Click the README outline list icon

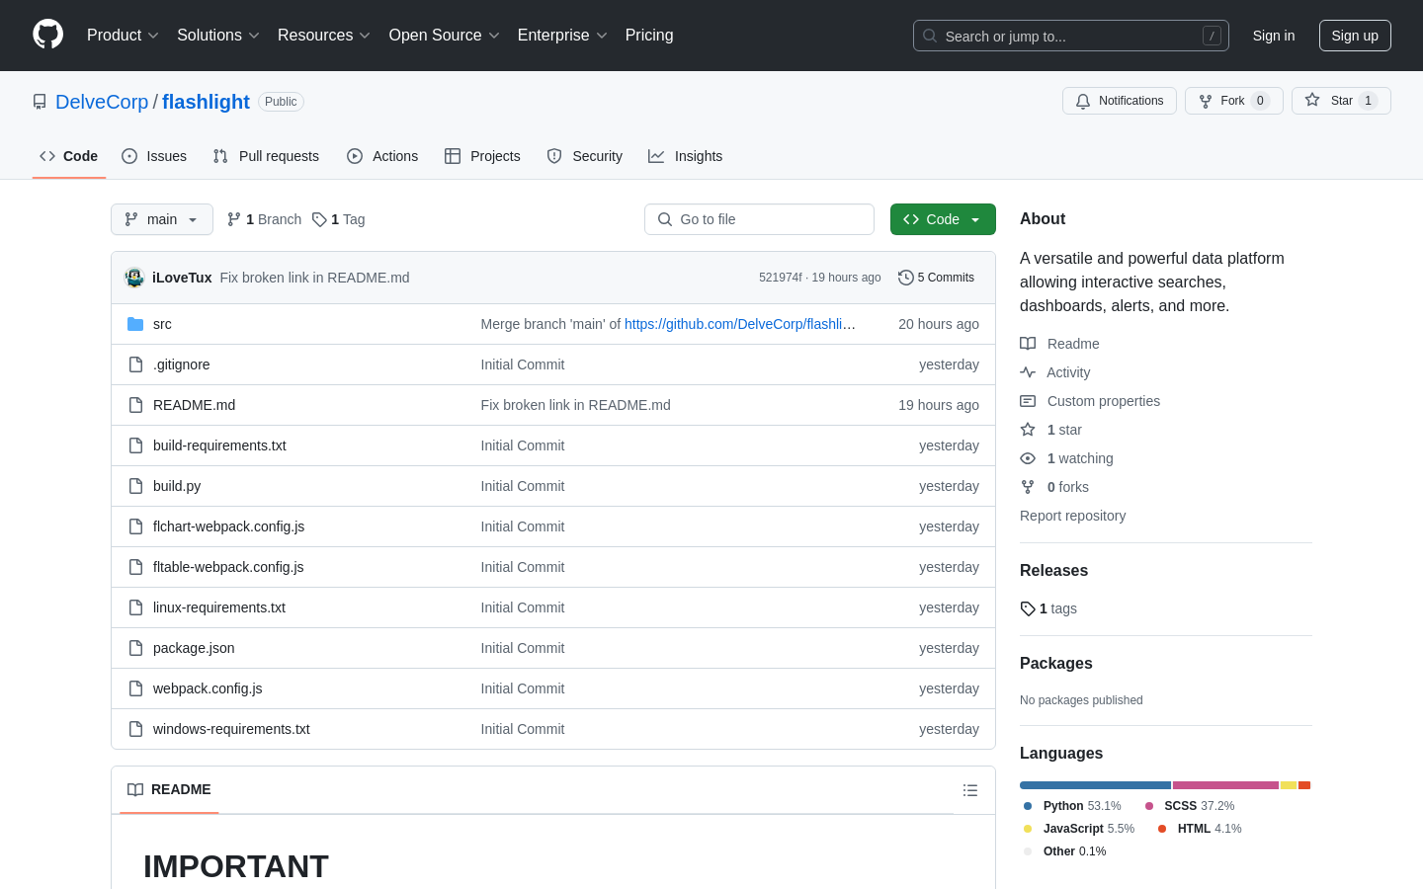click(x=970, y=790)
